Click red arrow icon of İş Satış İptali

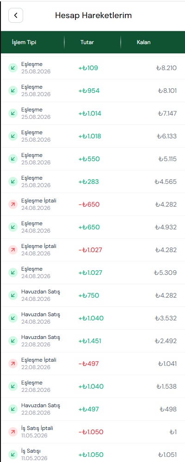click(13, 432)
